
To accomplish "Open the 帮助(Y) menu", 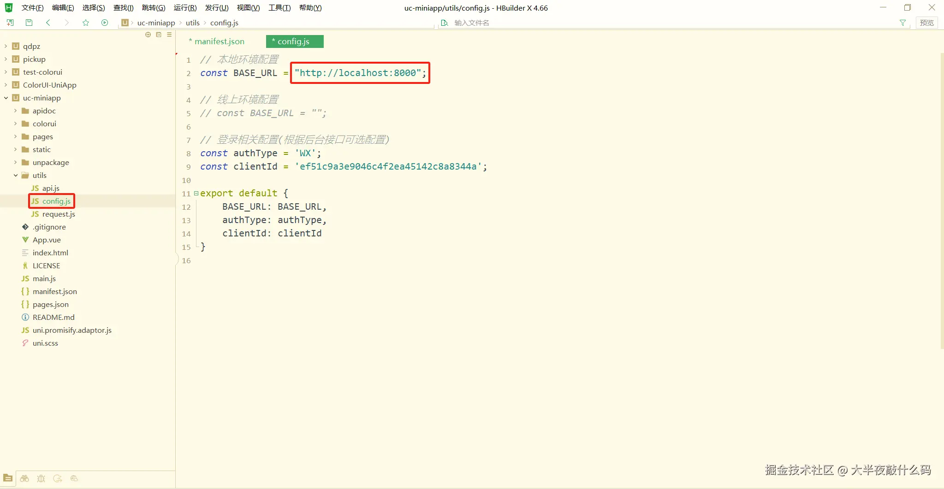I will [x=310, y=8].
